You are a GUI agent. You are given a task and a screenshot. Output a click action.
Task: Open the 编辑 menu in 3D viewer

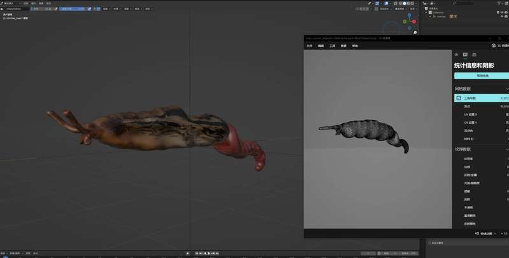click(x=321, y=46)
